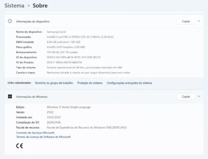Click the Sobre breadcrumb title
This screenshot has width=208, height=159.
click(x=40, y=6)
